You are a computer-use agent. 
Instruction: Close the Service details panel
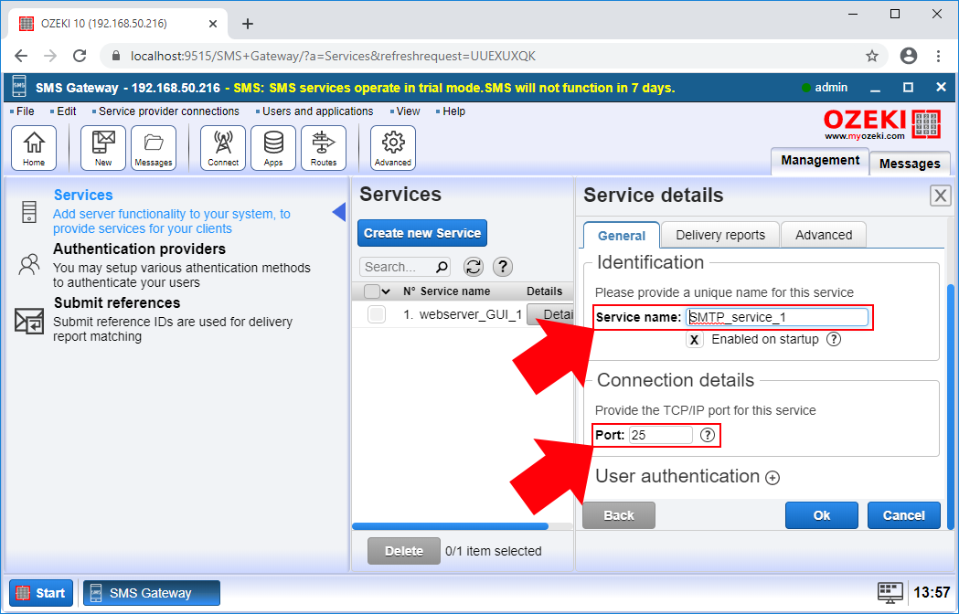click(x=941, y=196)
